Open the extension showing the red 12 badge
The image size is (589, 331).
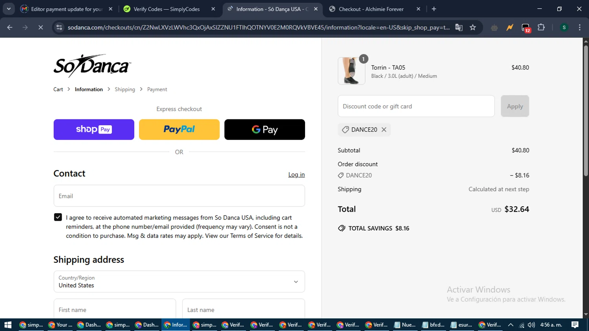pyautogui.click(x=526, y=27)
